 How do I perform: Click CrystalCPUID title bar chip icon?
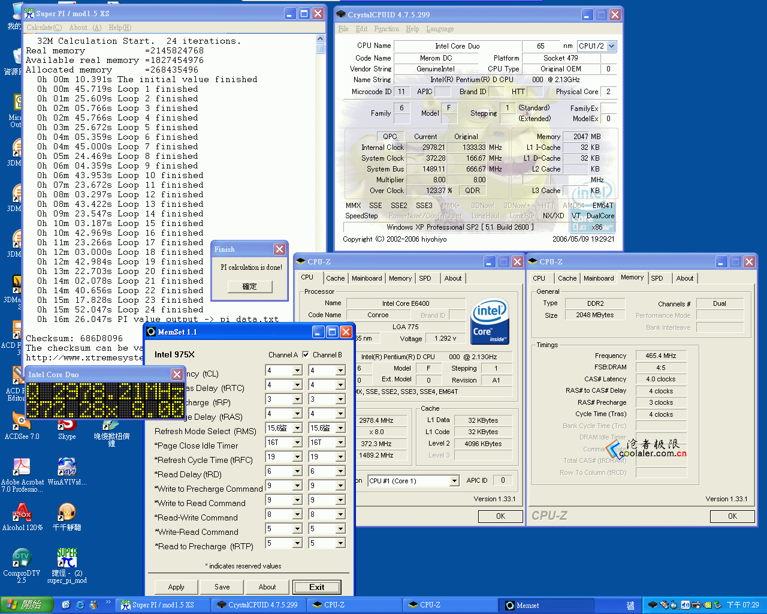pyautogui.click(x=341, y=14)
